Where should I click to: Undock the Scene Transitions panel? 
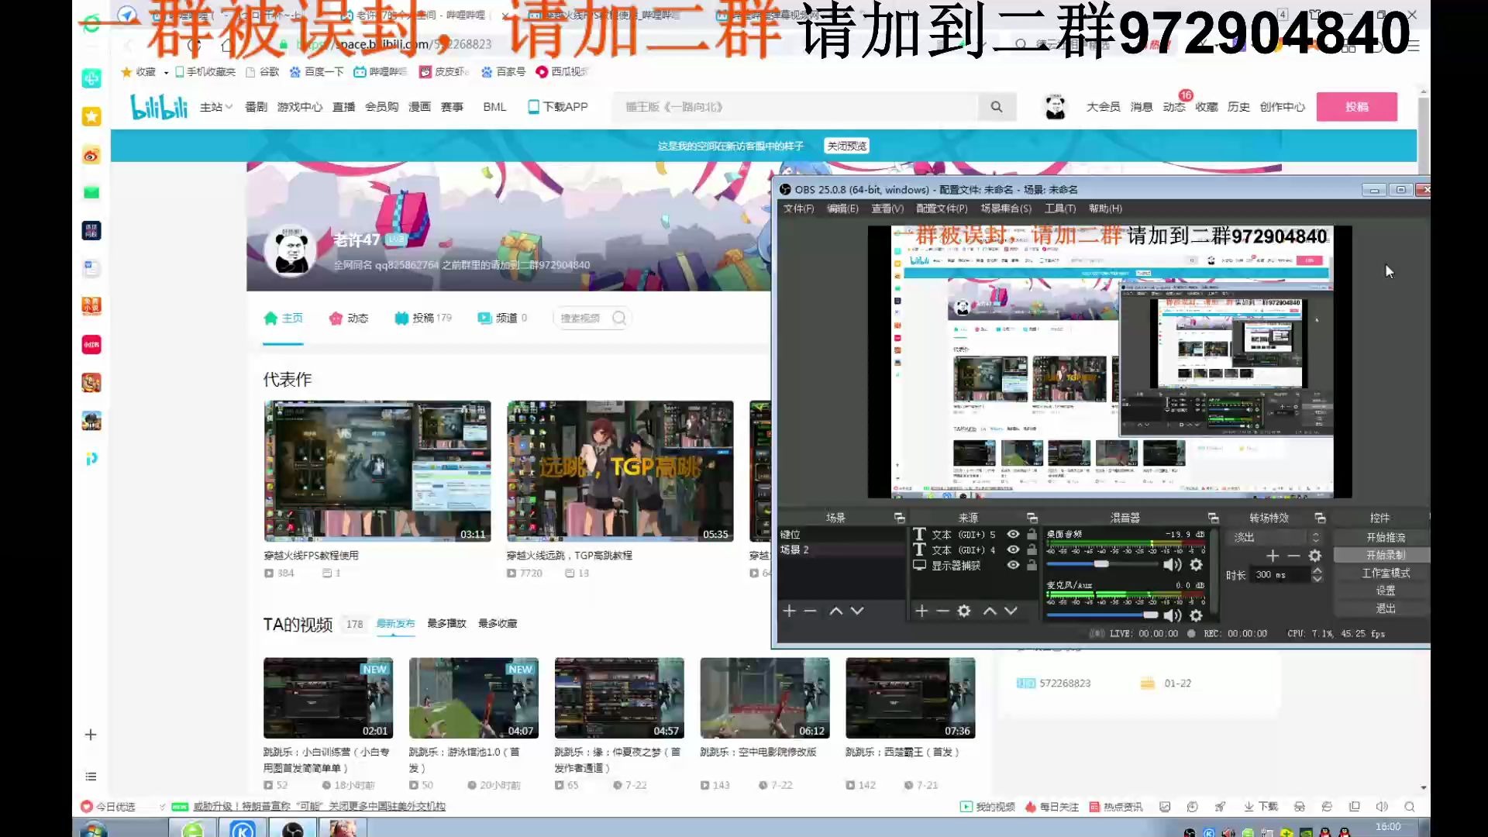pyautogui.click(x=1321, y=518)
